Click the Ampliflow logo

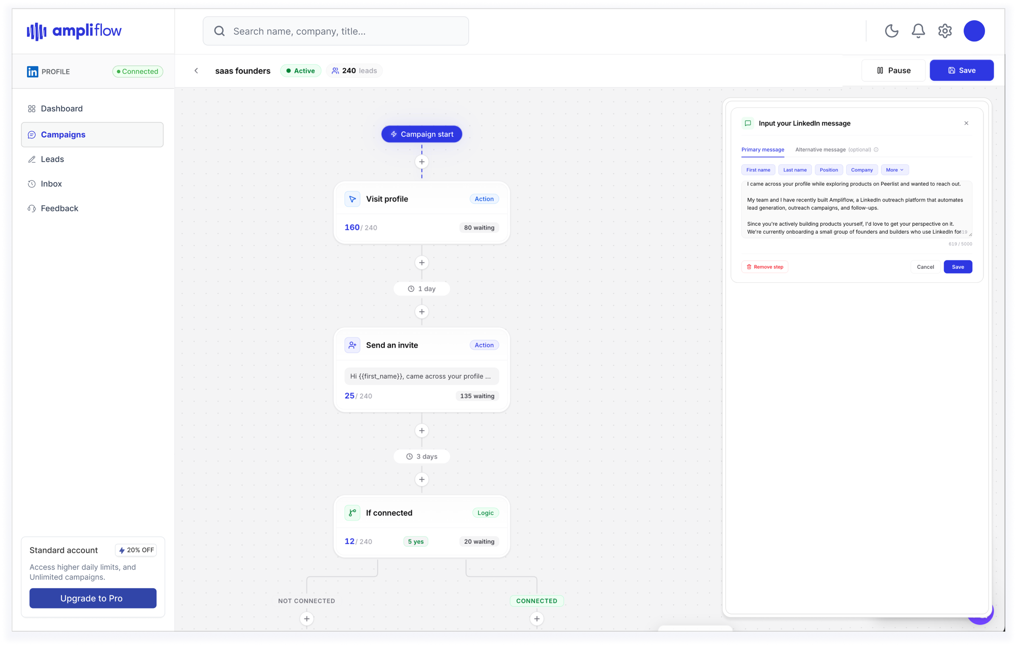tap(74, 31)
